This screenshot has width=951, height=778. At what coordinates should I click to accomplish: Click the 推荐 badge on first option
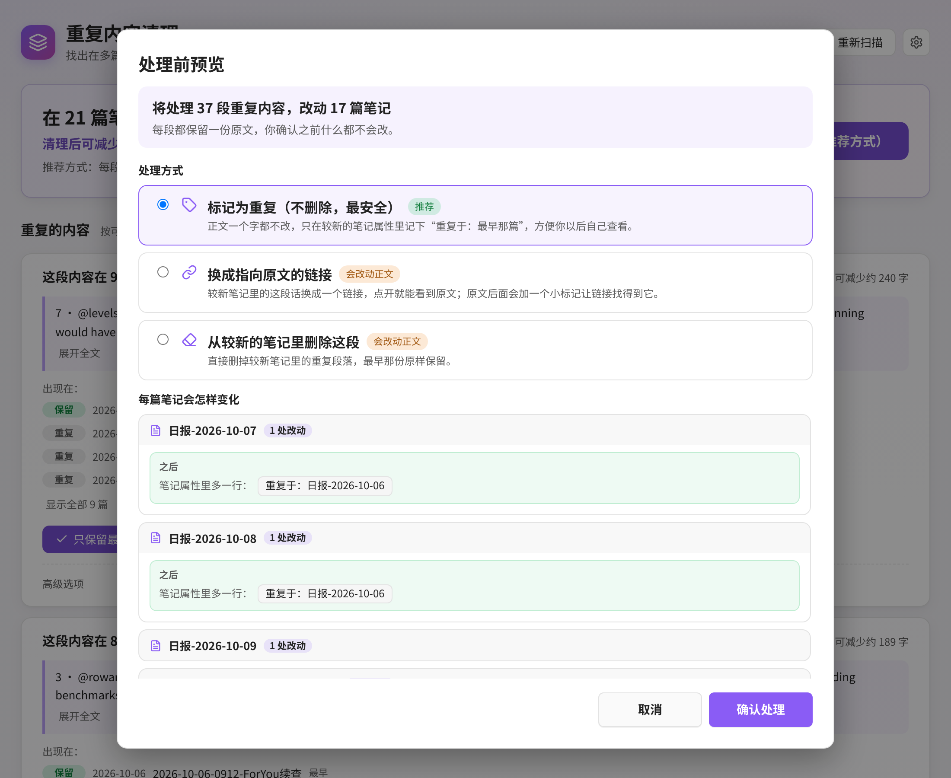pos(424,207)
